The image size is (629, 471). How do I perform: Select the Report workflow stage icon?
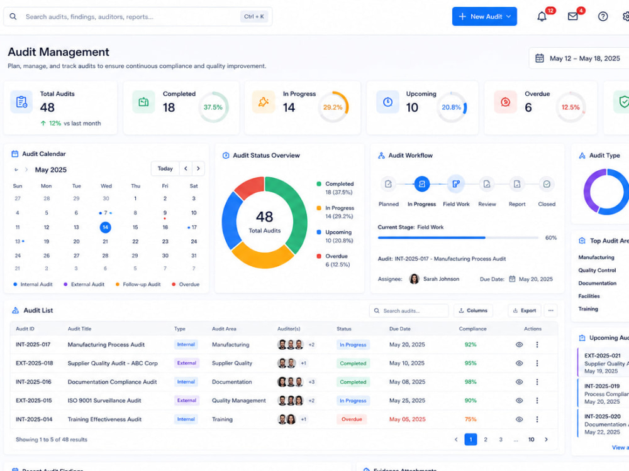[x=516, y=184]
